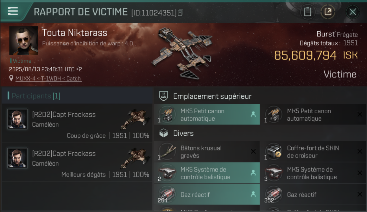Select Coffre-fort de SKIN de croiseur

(313, 152)
